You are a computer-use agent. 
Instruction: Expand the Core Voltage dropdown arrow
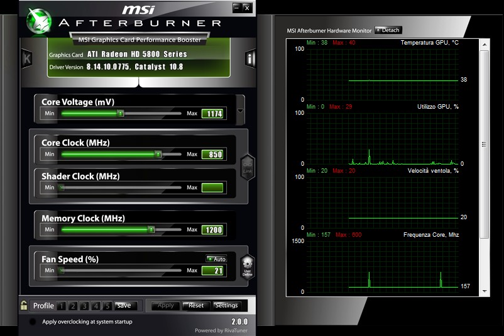pos(240,111)
